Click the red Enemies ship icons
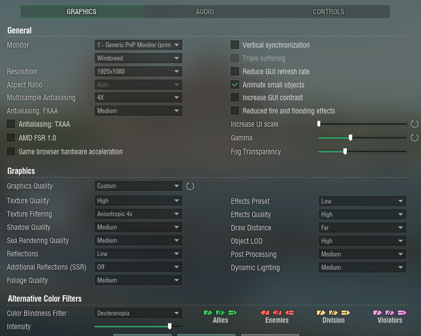 tap(277, 312)
